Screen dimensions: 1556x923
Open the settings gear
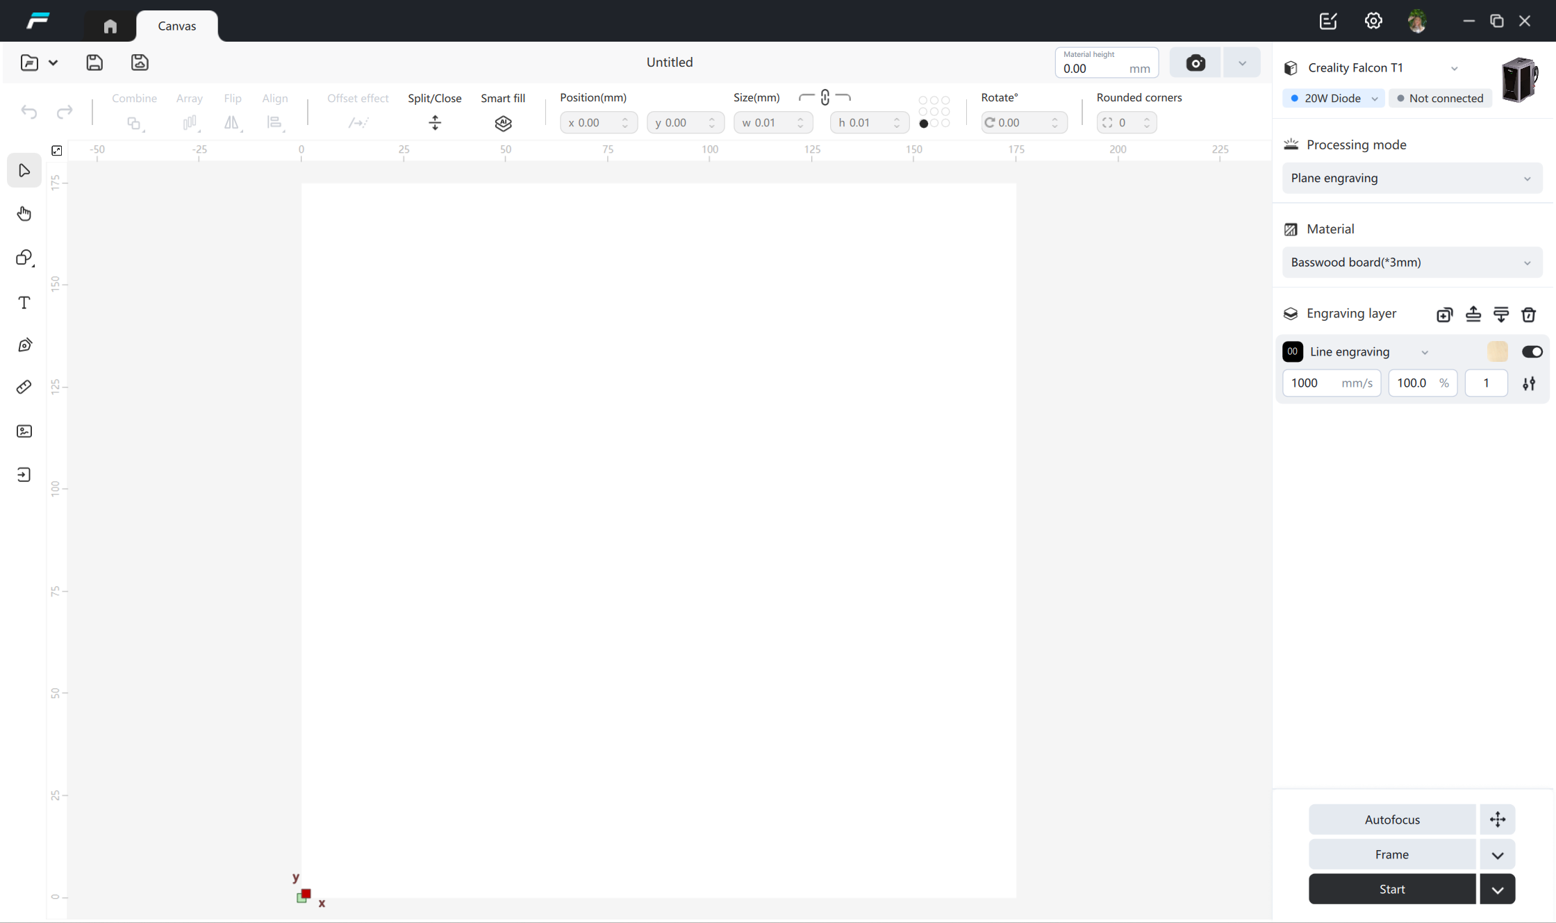[x=1373, y=21]
